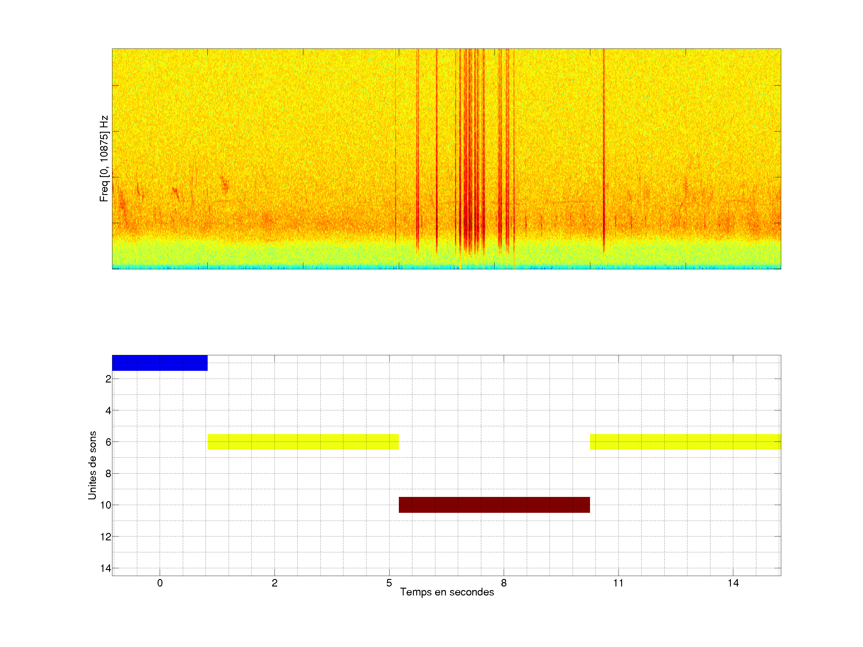Click the x-axis tick label 2
This screenshot has width=863, height=647.
click(274, 583)
